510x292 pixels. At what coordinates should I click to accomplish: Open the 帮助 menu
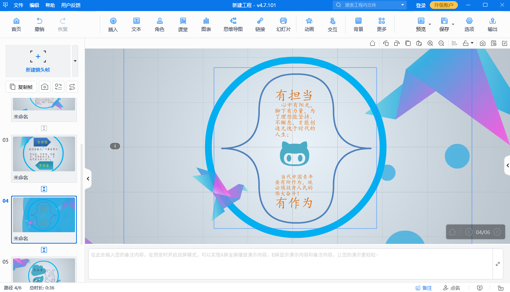pos(50,5)
